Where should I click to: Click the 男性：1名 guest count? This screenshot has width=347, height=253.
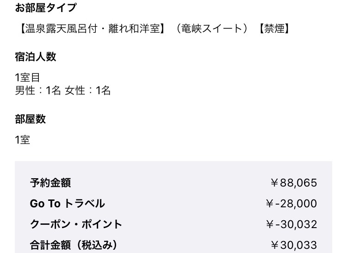(38, 90)
